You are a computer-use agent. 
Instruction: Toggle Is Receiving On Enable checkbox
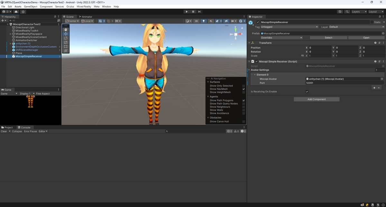[x=307, y=91]
